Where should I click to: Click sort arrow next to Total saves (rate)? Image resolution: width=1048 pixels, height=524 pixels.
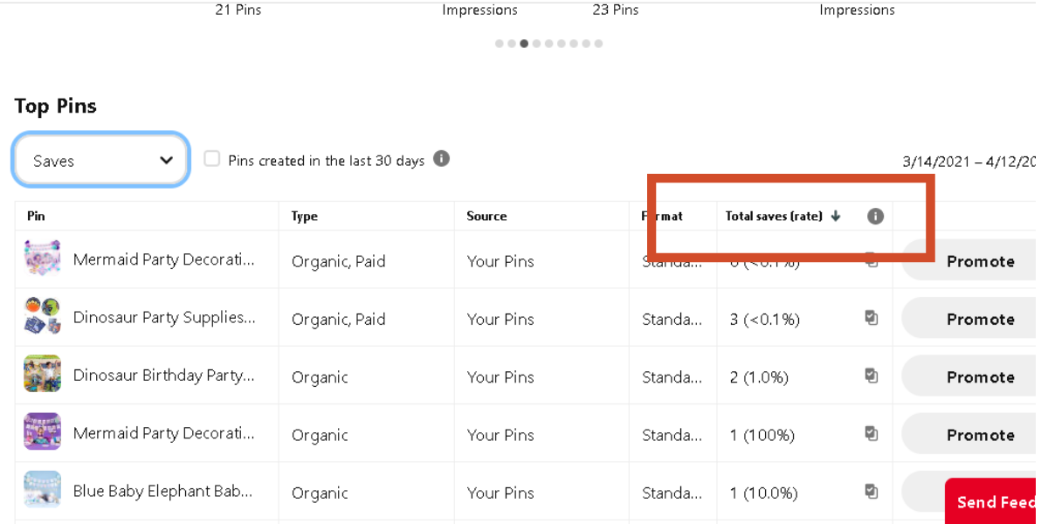[836, 217]
